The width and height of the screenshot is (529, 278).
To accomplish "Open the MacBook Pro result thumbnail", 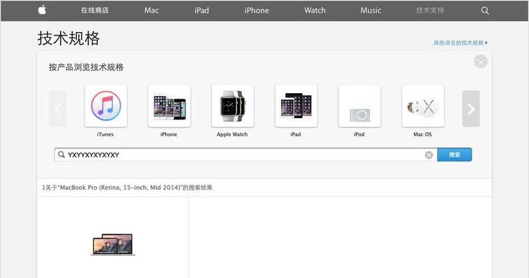I will 113,245.
